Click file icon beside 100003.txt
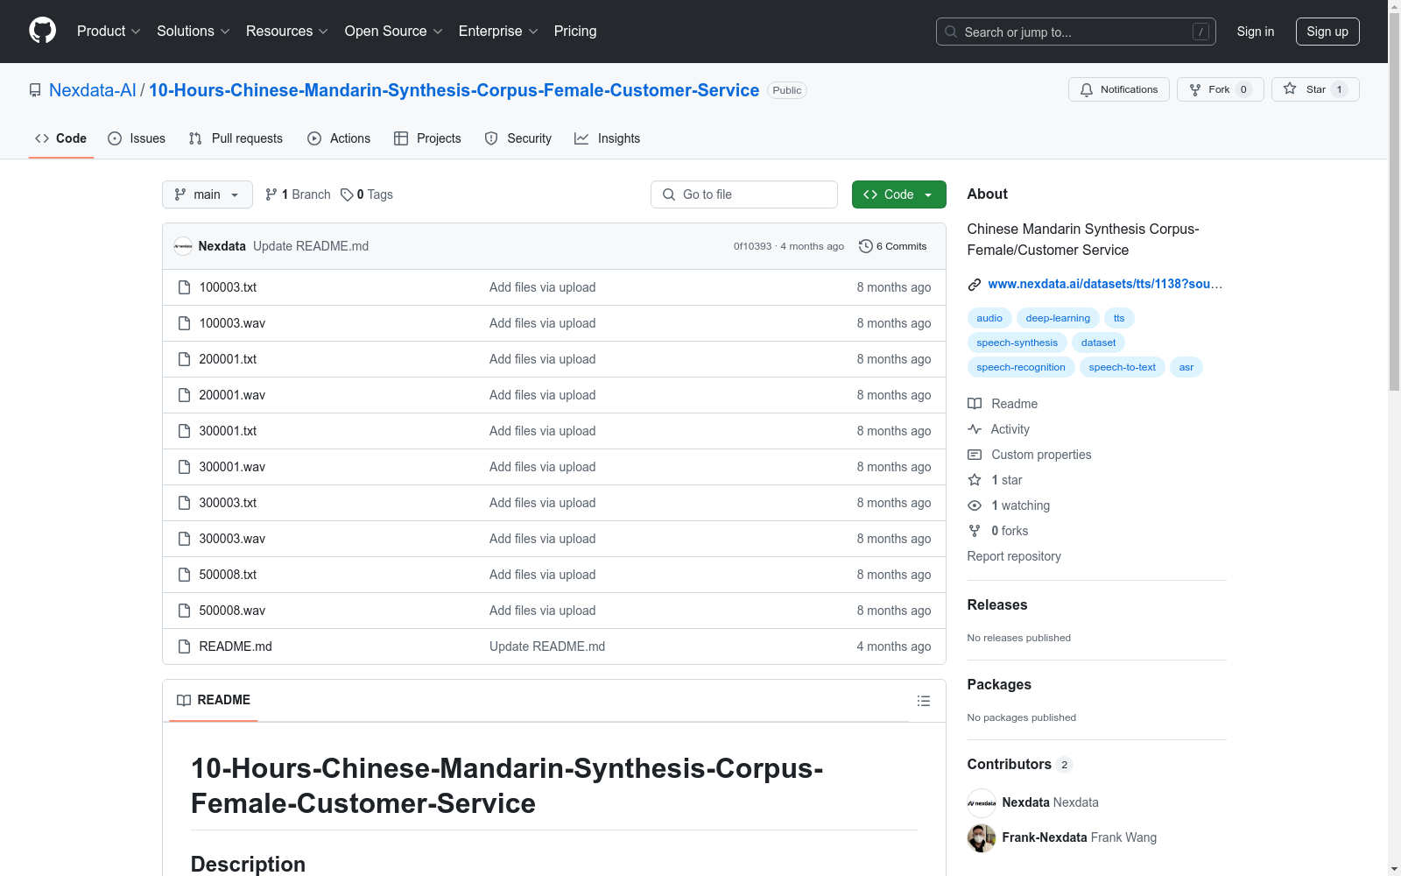Screen dimensions: 1401x876 (184, 287)
